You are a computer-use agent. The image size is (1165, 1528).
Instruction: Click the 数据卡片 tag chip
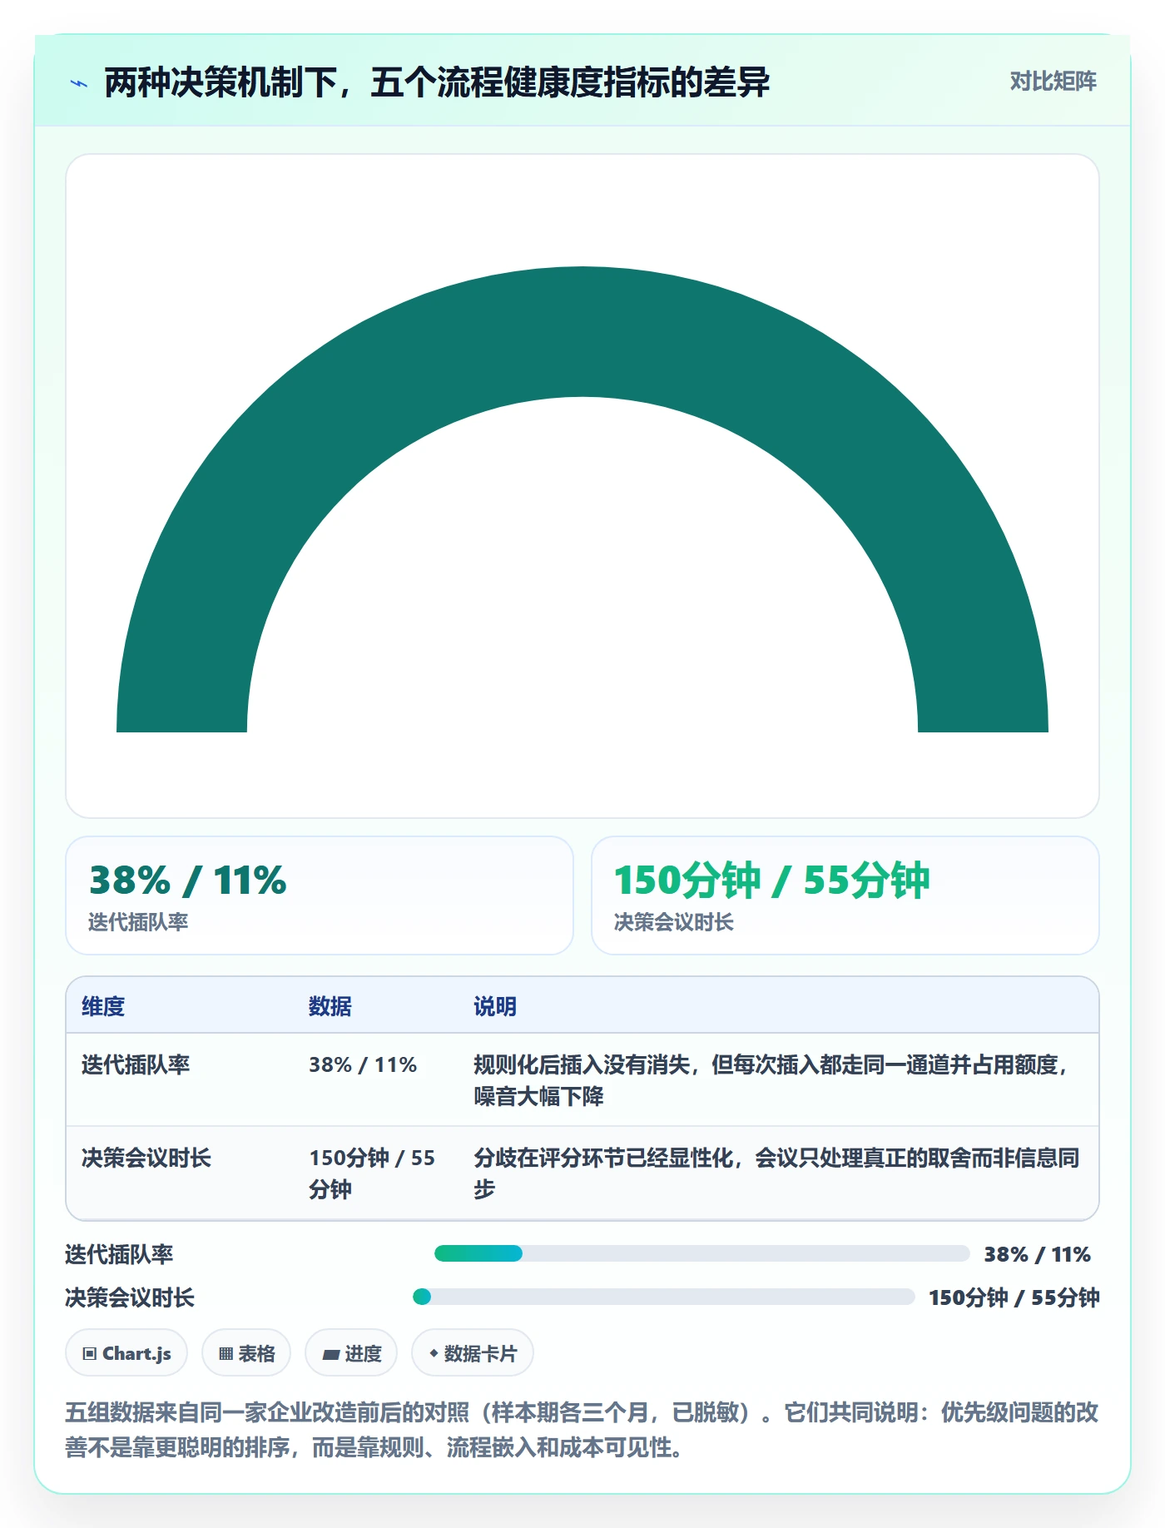[473, 1353]
